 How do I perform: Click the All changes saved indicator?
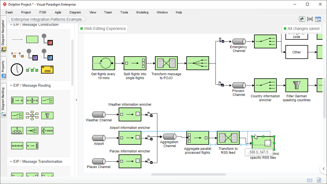click(x=302, y=28)
